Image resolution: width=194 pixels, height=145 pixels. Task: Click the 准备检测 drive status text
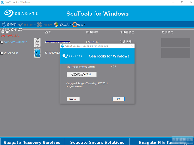click(x=126, y=42)
